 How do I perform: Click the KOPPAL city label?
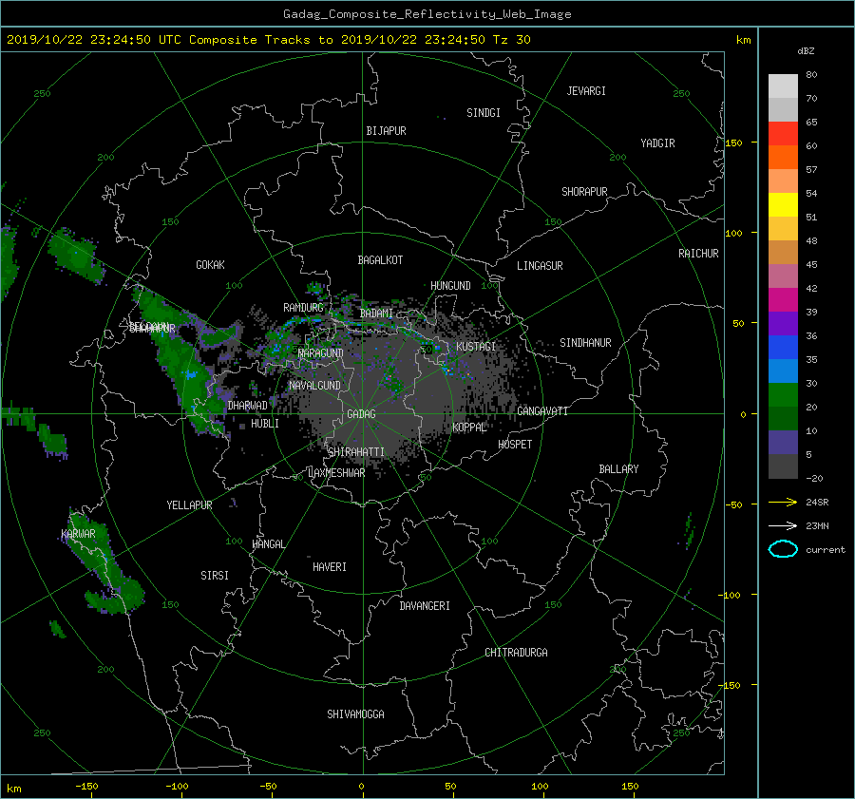pyautogui.click(x=469, y=428)
